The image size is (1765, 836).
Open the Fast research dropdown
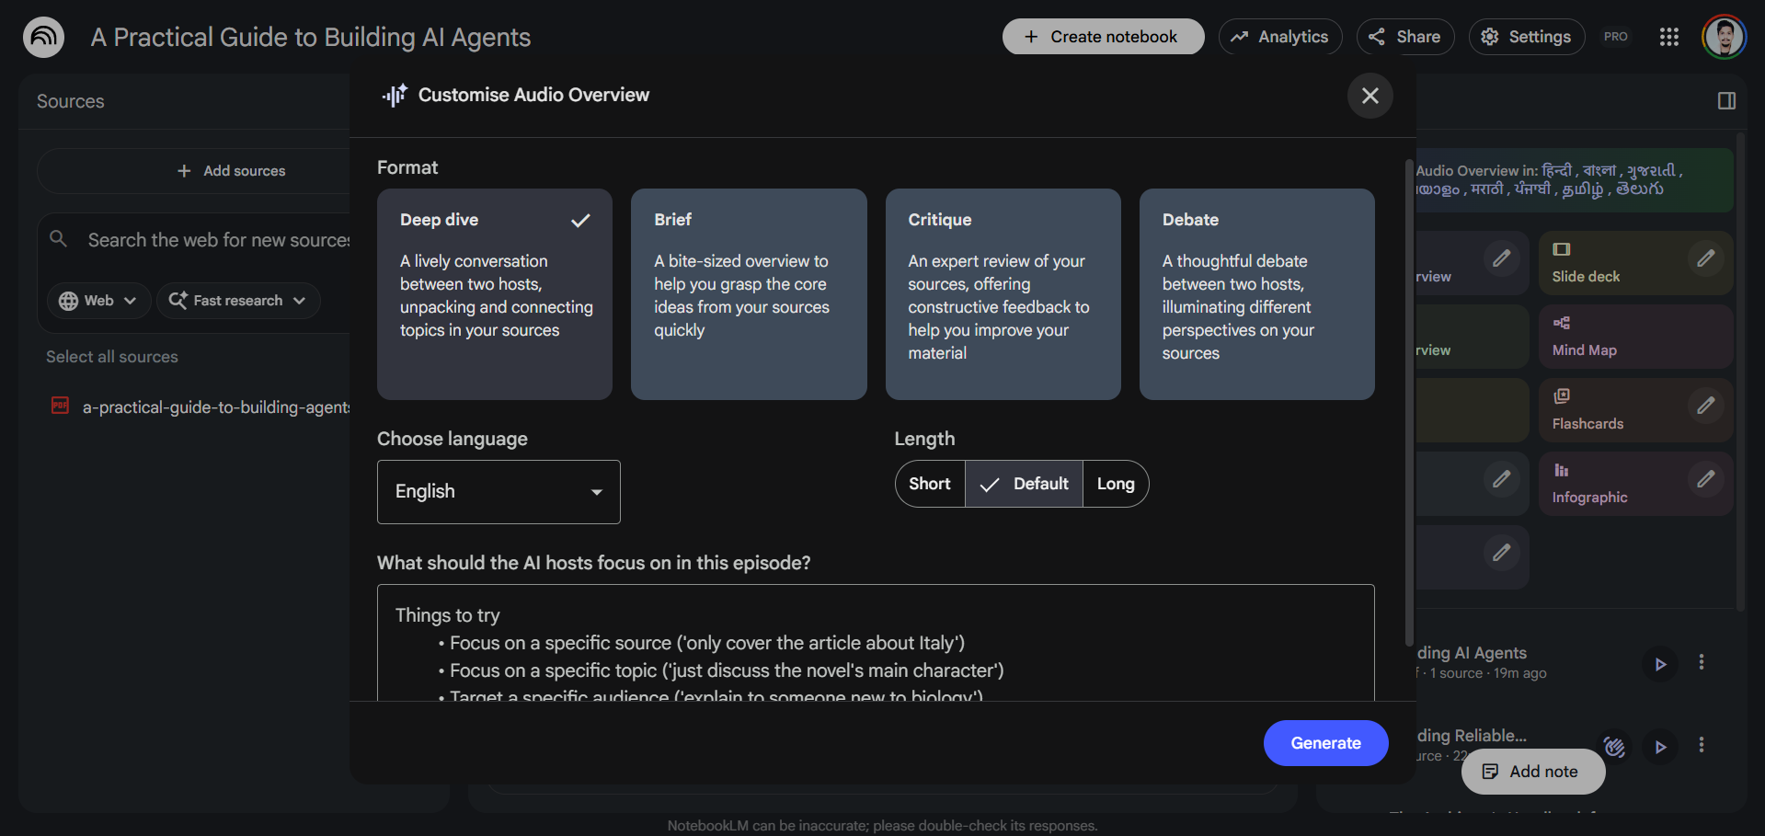(x=237, y=300)
